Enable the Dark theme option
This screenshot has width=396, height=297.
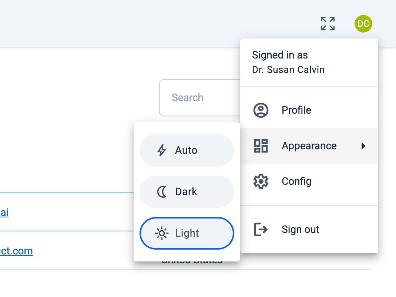187,192
